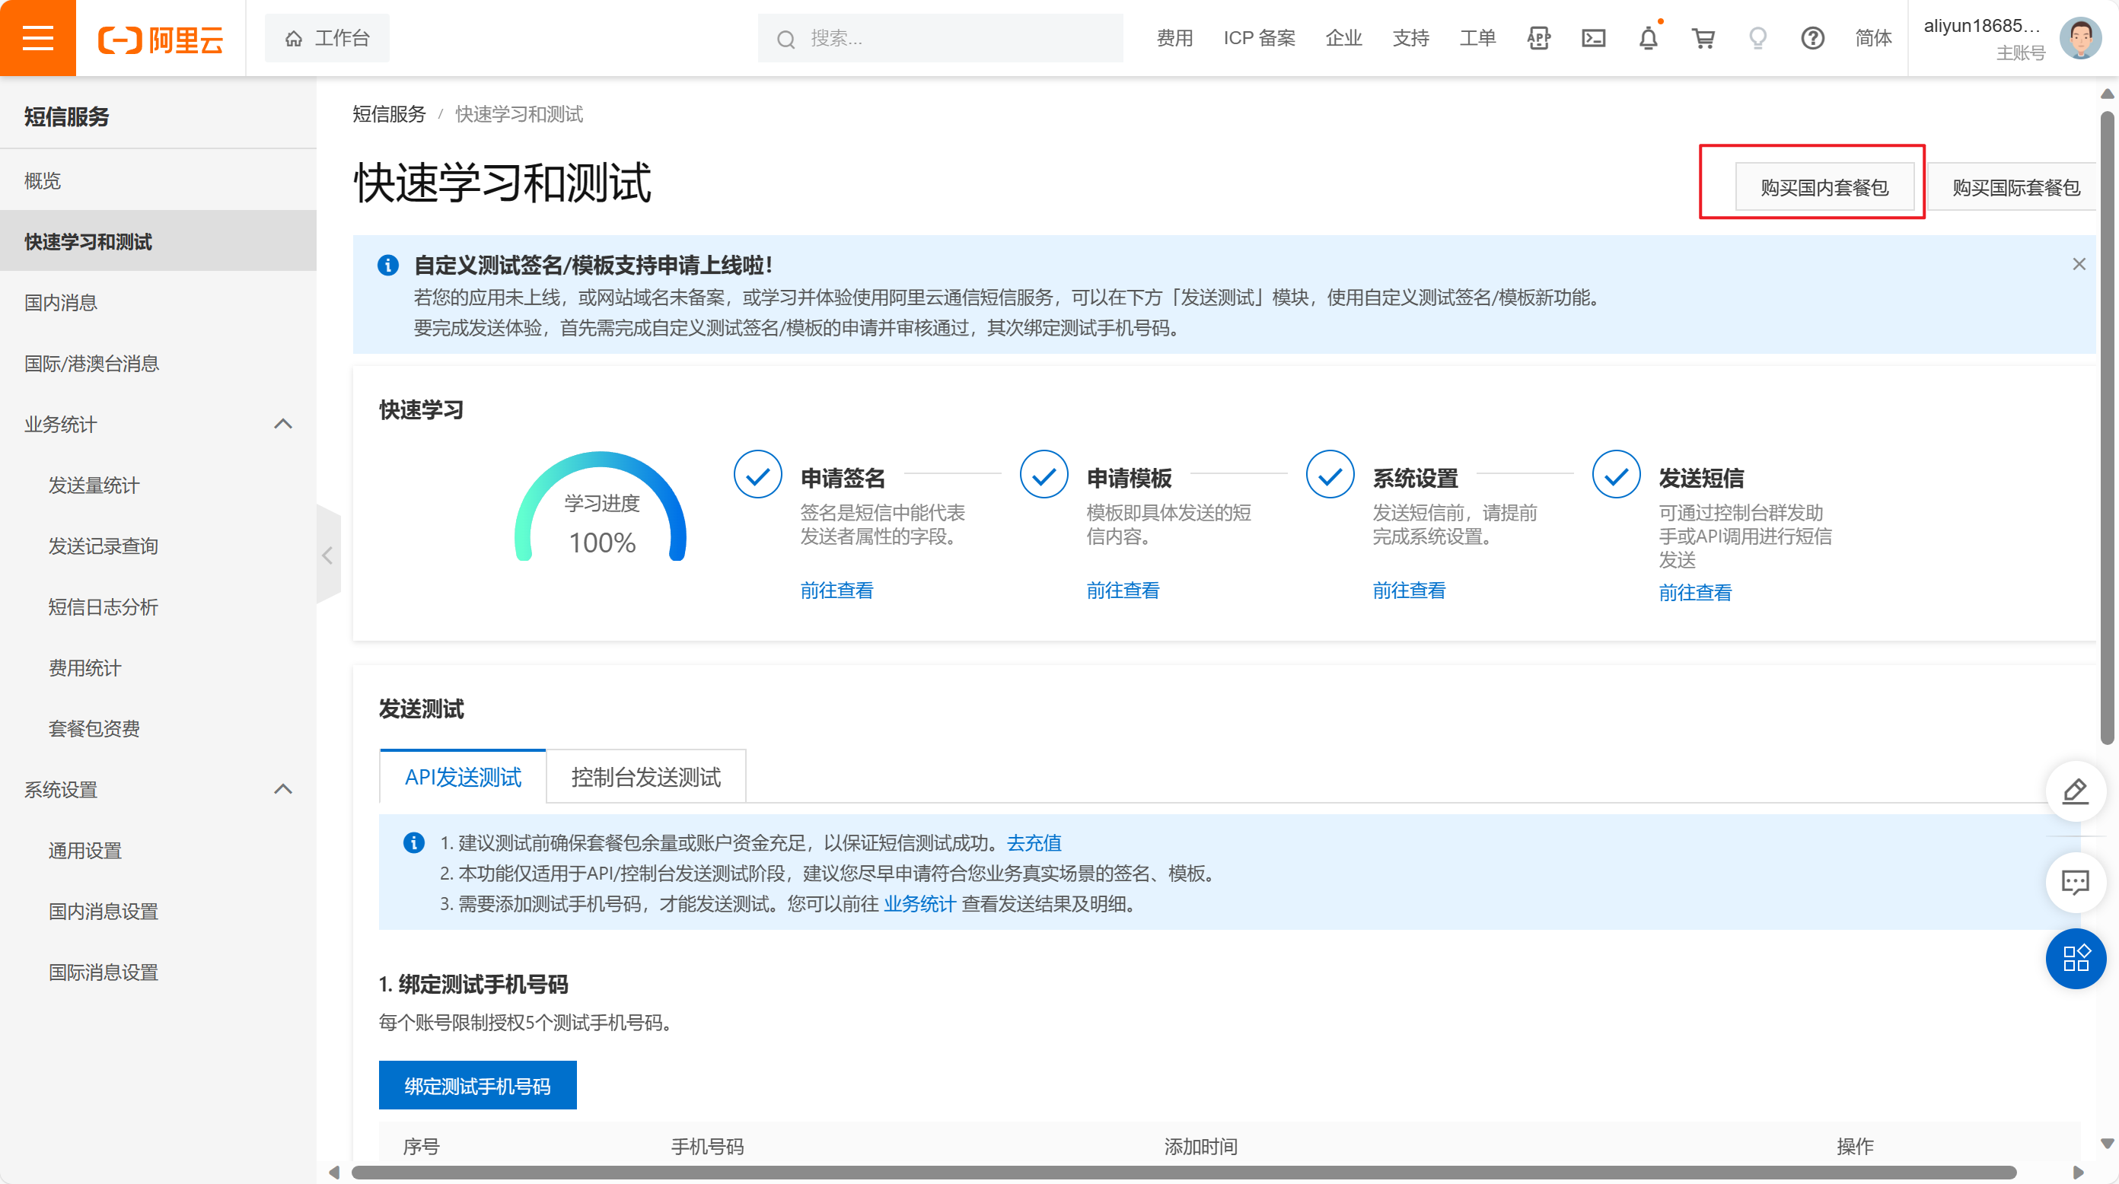Open the 企业 menu
Image resolution: width=2119 pixels, height=1184 pixels.
[x=1343, y=38]
